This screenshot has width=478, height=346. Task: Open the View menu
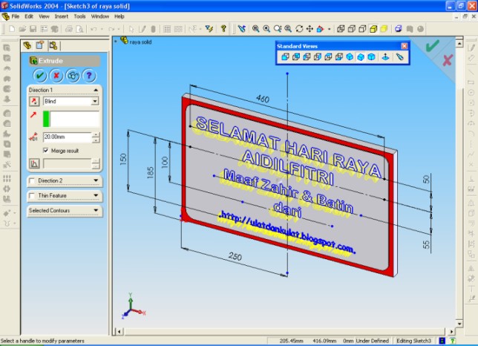[44, 16]
